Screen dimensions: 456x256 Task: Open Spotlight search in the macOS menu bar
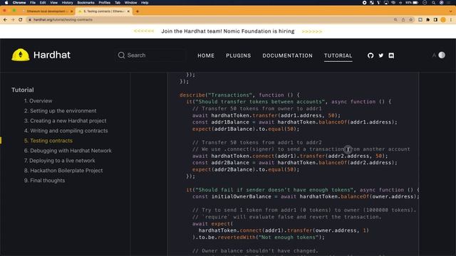(433, 3)
